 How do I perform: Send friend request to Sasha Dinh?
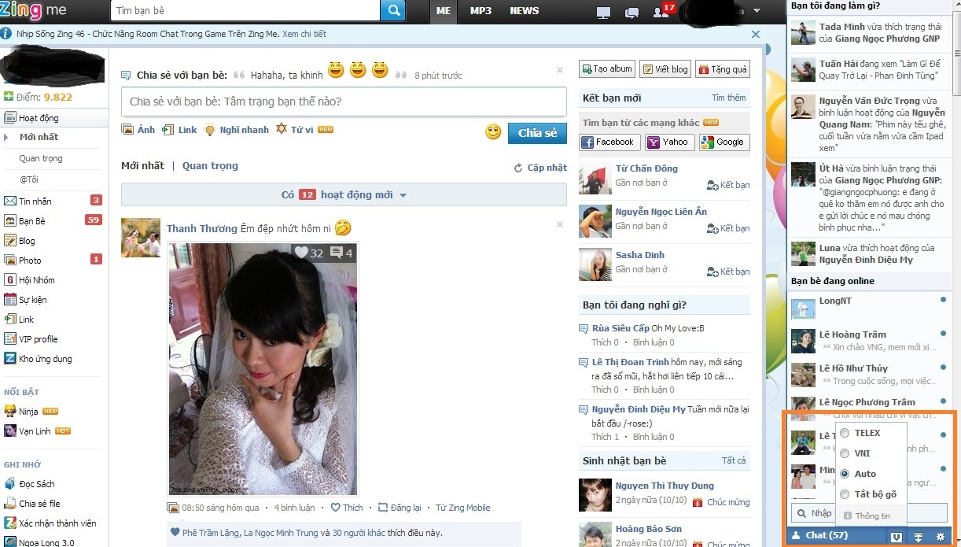[x=727, y=272]
